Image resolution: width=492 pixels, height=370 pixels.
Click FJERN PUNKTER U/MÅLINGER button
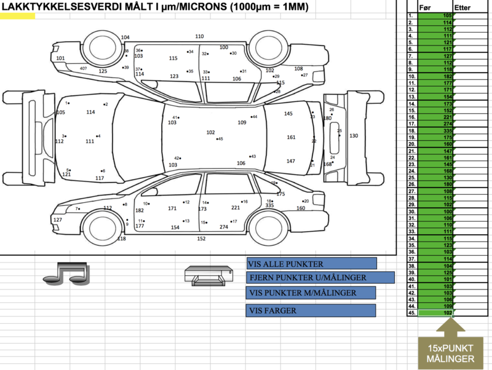pos(320,278)
